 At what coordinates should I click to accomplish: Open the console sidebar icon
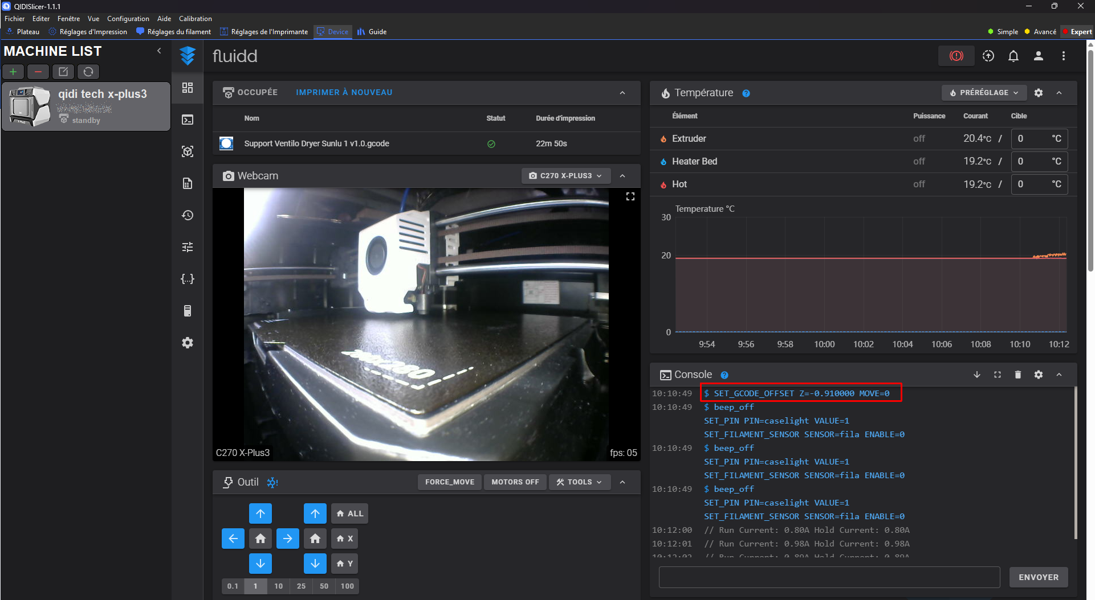click(188, 120)
